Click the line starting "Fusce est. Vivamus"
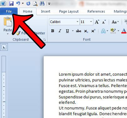 point(93,86)
